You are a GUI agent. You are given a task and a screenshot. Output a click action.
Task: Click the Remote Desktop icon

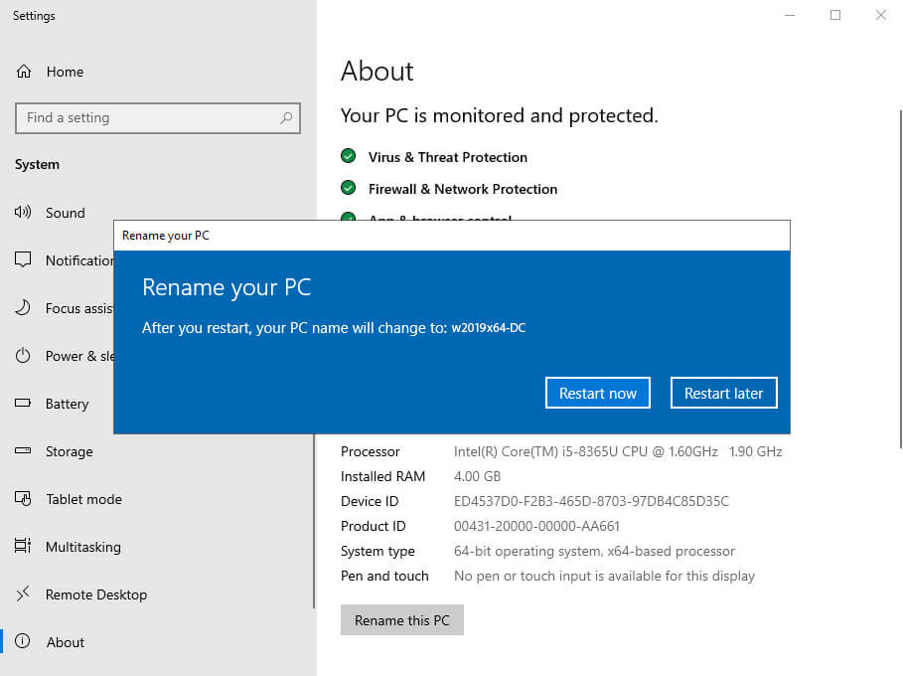coord(23,593)
